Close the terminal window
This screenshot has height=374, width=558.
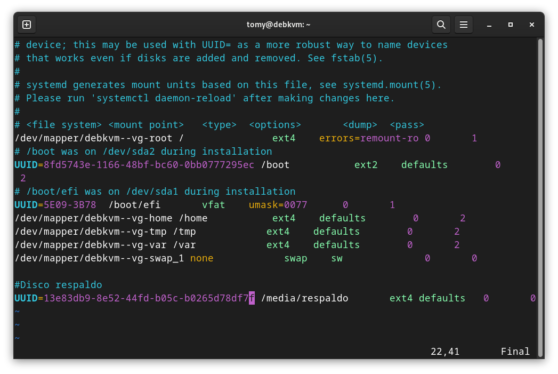pos(532,25)
